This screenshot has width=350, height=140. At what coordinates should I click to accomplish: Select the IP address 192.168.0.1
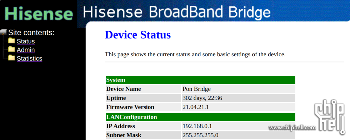tap(197, 126)
